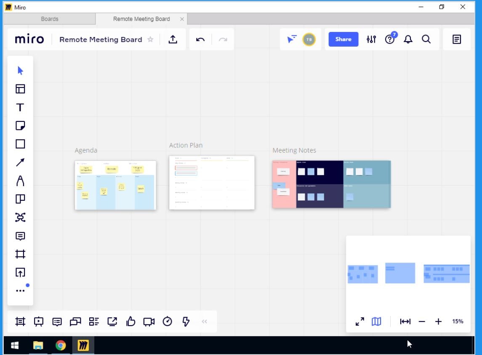Zoom in with plus button
Viewport: 482px width, 355px height.
click(438, 321)
